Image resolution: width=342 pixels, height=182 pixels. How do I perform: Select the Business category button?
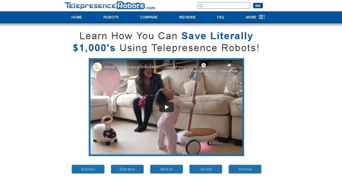pos(88,169)
